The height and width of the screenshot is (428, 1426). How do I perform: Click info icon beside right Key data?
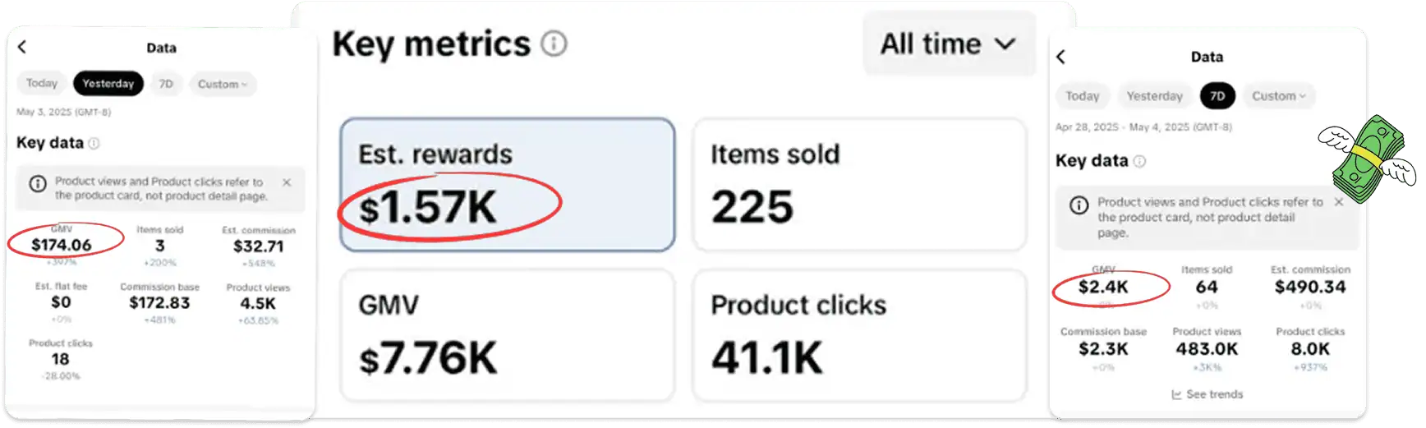pos(1139,161)
